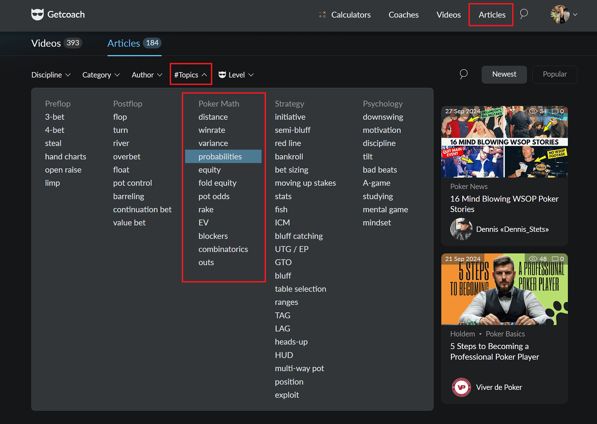
Task: Open the 16 Mind Blowing WSOP Stories thumbnail
Action: [x=504, y=142]
